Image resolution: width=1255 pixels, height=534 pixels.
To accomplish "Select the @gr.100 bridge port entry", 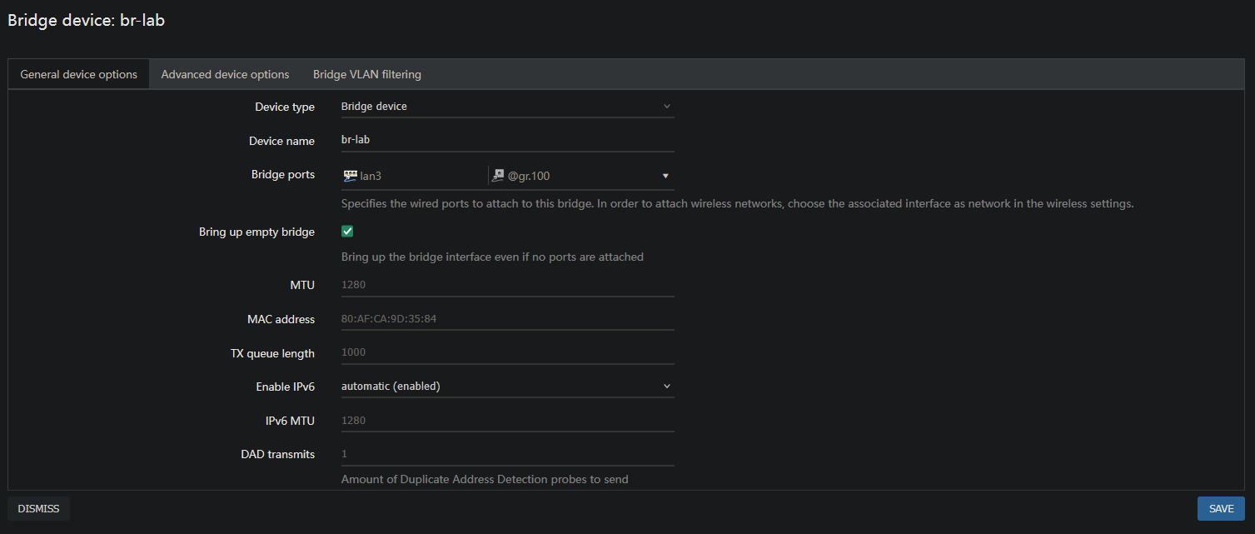I will (529, 176).
